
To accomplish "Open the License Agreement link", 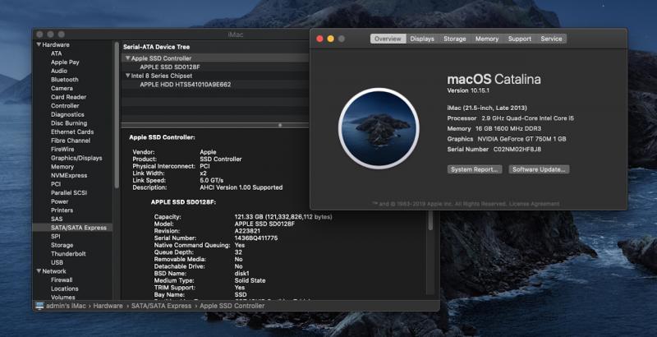I will click(x=535, y=203).
